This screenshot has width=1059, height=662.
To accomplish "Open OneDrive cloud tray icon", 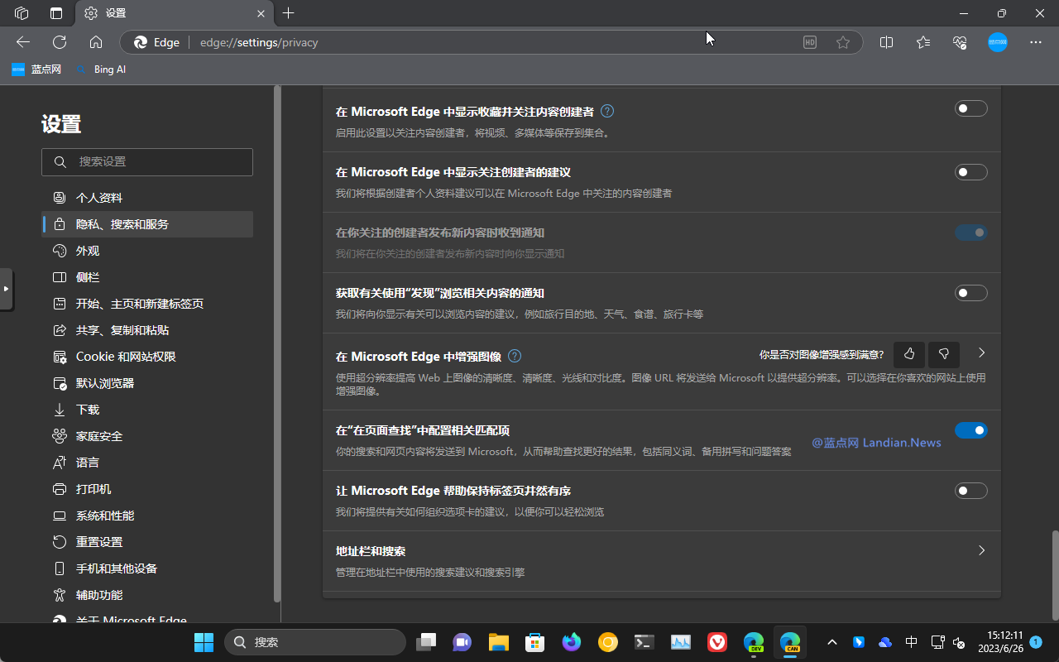I will [x=885, y=642].
